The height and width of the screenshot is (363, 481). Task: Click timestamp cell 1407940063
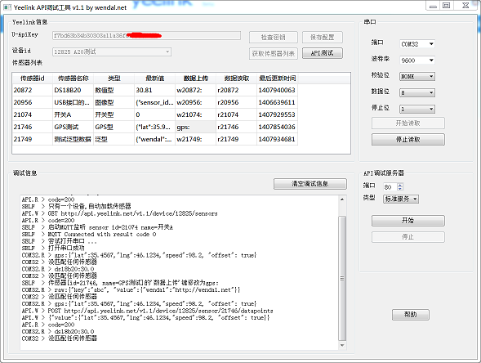pyautogui.click(x=278, y=90)
